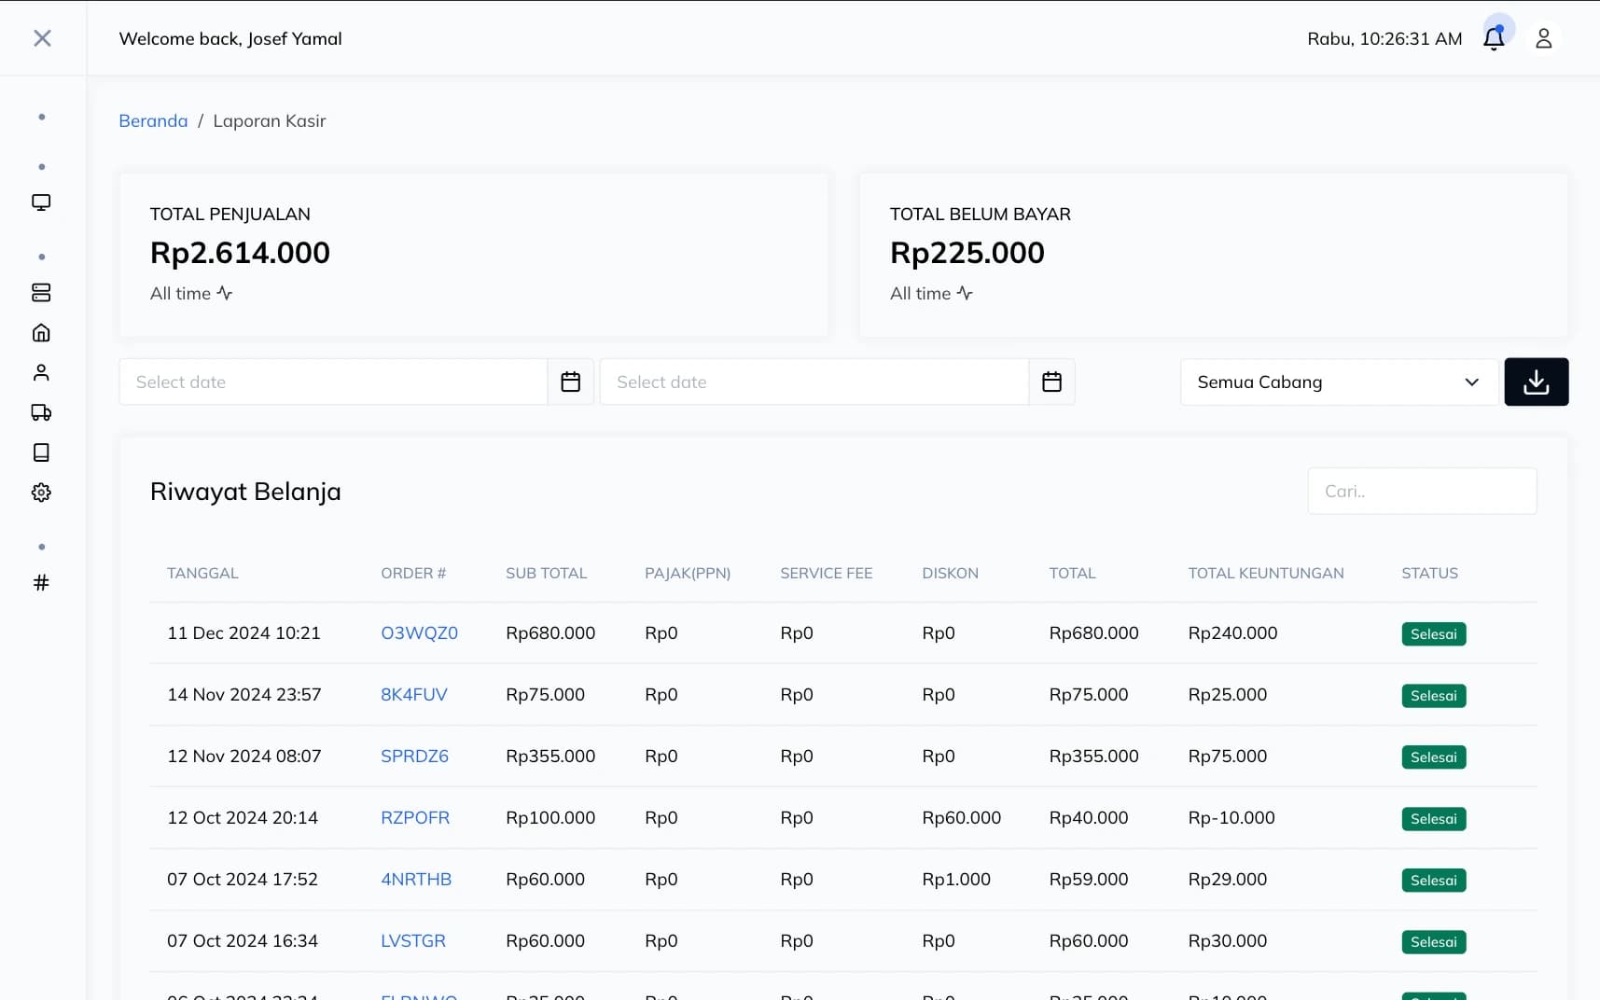This screenshot has width=1600, height=1000.
Task: Go to Beranda breadcrumb link
Action: click(153, 120)
